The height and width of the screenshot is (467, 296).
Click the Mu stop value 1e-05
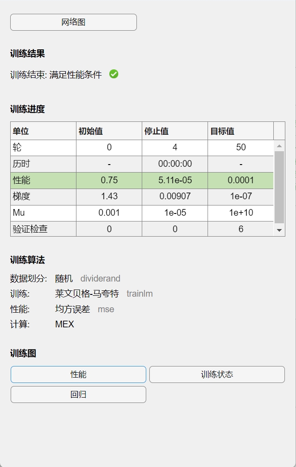click(175, 213)
